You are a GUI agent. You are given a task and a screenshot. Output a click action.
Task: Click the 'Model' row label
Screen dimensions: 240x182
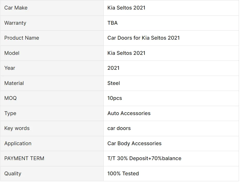coord(12,53)
